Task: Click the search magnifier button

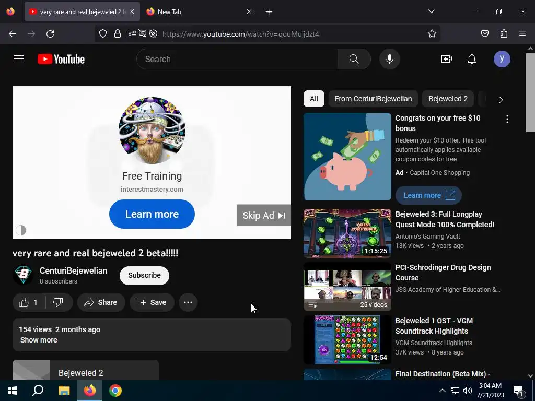Action: [354, 59]
